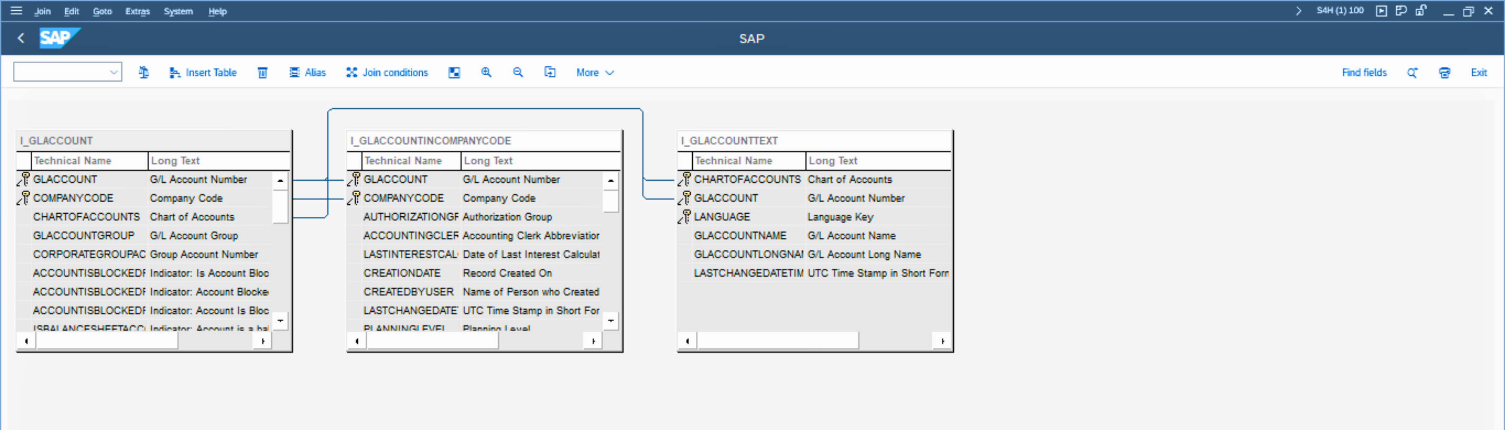The height and width of the screenshot is (430, 1505).
Task: Open the System menu
Action: click(178, 11)
